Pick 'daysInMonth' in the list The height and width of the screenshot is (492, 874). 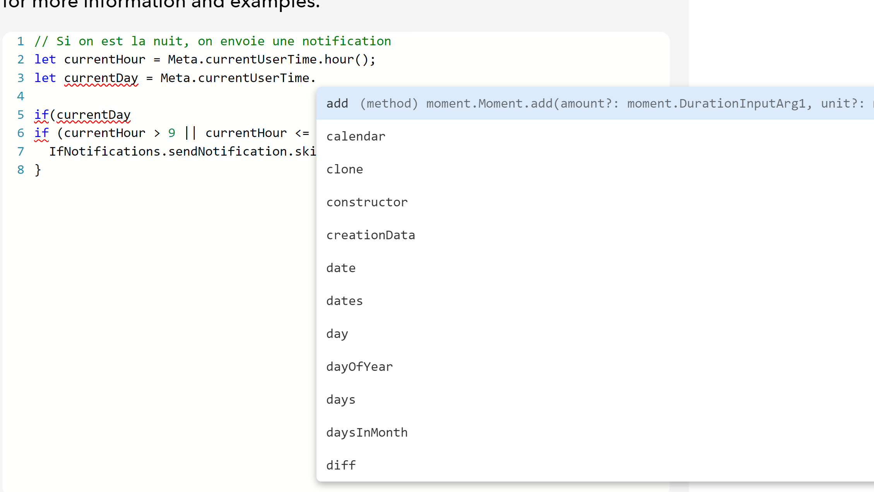pos(367,432)
